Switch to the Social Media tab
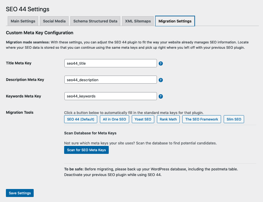Image resolution: width=263 pixels, height=202 pixels. point(54,21)
